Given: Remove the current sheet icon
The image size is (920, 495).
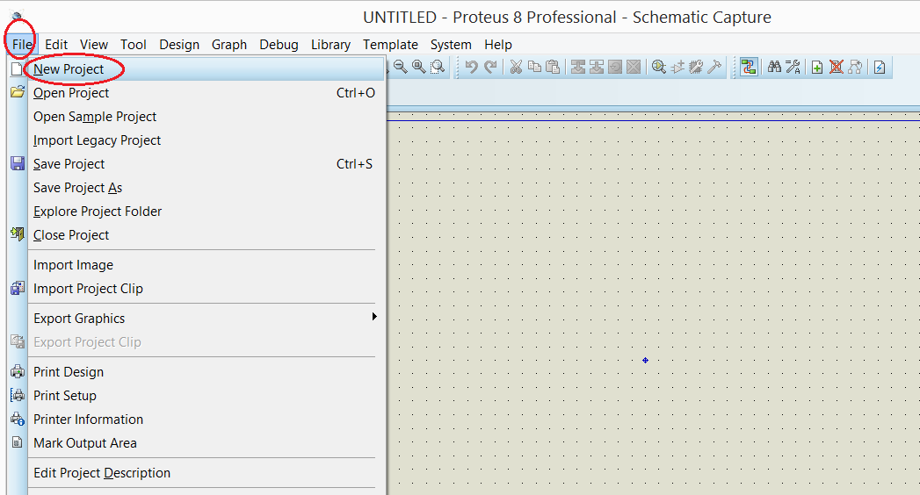Looking at the screenshot, I should pyautogui.click(x=837, y=67).
